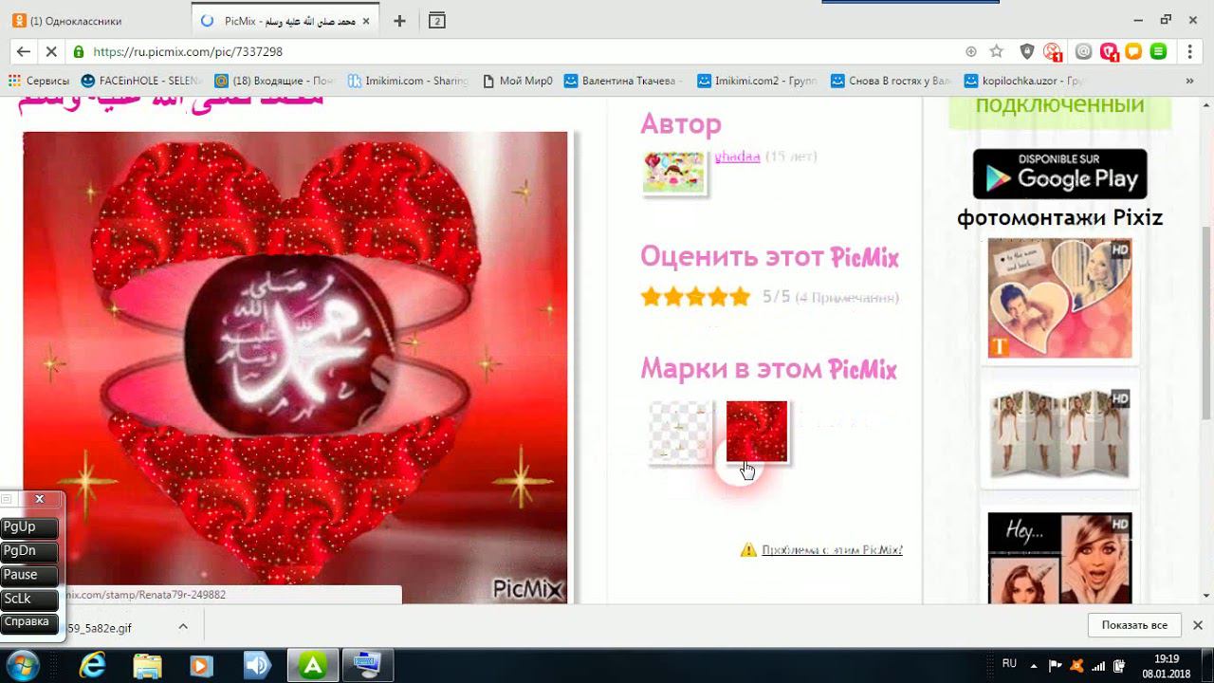Rate this PicMix using the stars
Image resolution: width=1214 pixels, height=683 pixels.
click(695, 297)
